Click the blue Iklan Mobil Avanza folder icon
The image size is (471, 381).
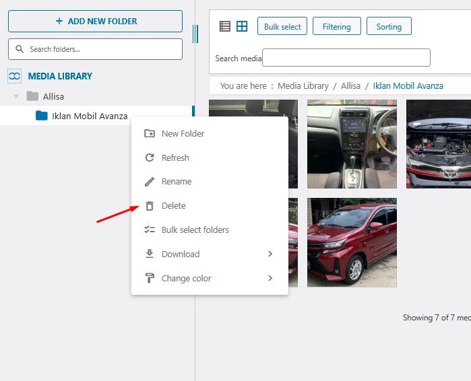(42, 116)
